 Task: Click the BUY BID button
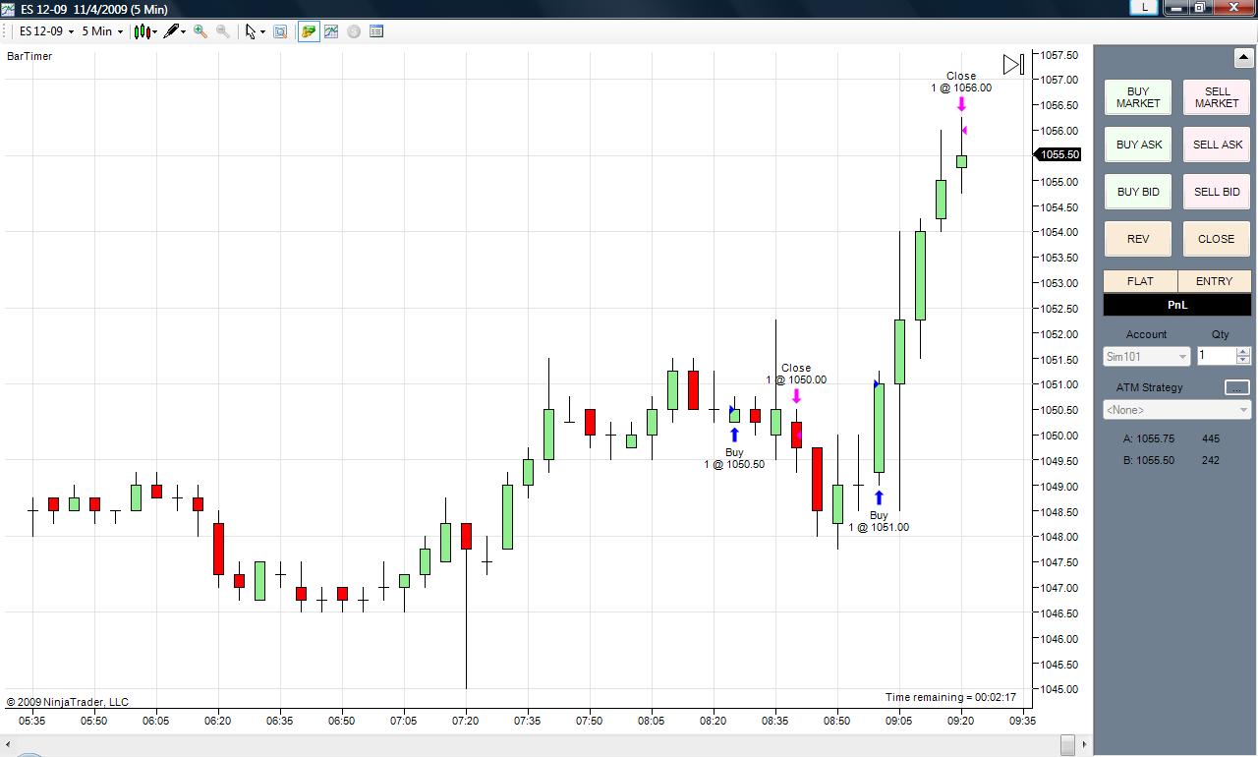[1138, 192]
